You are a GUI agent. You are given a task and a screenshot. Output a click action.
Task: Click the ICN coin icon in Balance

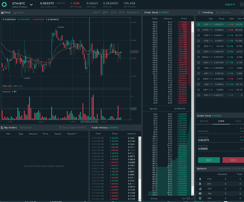click(x=200, y=189)
